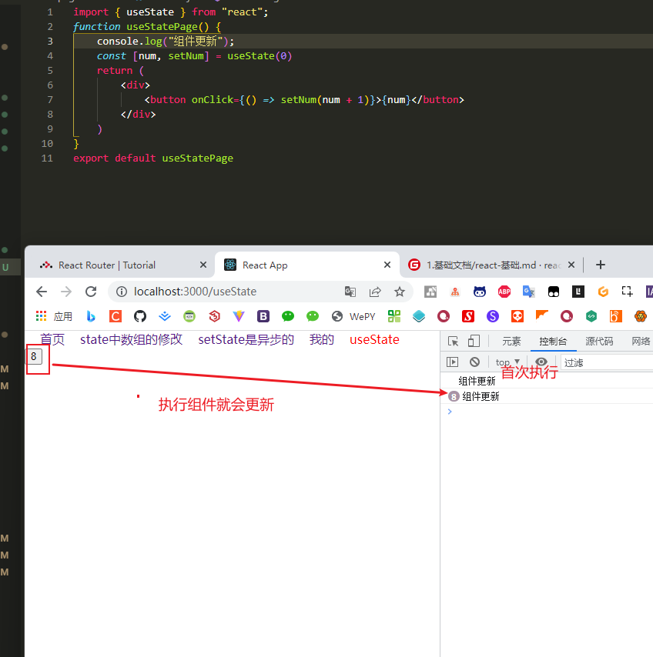Show the console sidebar
Image resolution: width=653 pixels, height=657 pixels.
pyautogui.click(x=453, y=362)
